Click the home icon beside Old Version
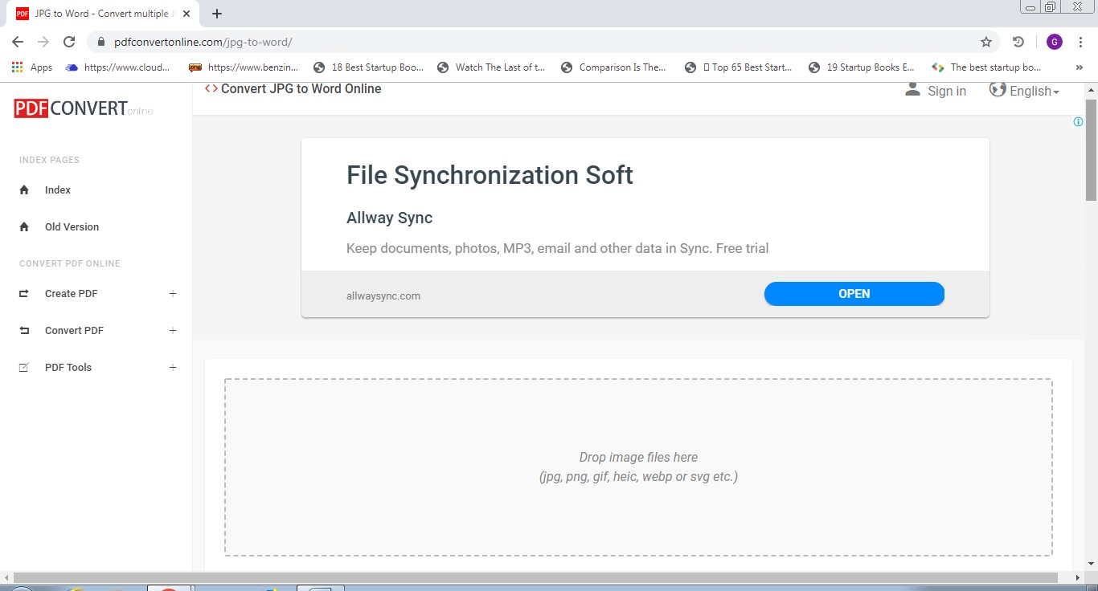 pos(24,227)
